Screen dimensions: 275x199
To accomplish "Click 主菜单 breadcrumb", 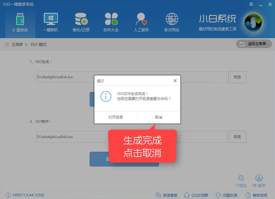I will click(17, 45).
